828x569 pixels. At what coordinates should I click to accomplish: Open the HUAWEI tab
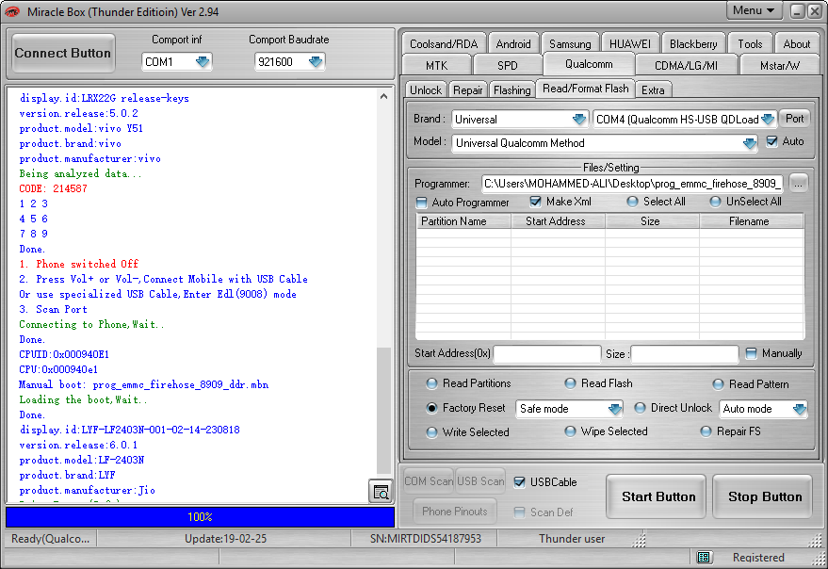(630, 44)
